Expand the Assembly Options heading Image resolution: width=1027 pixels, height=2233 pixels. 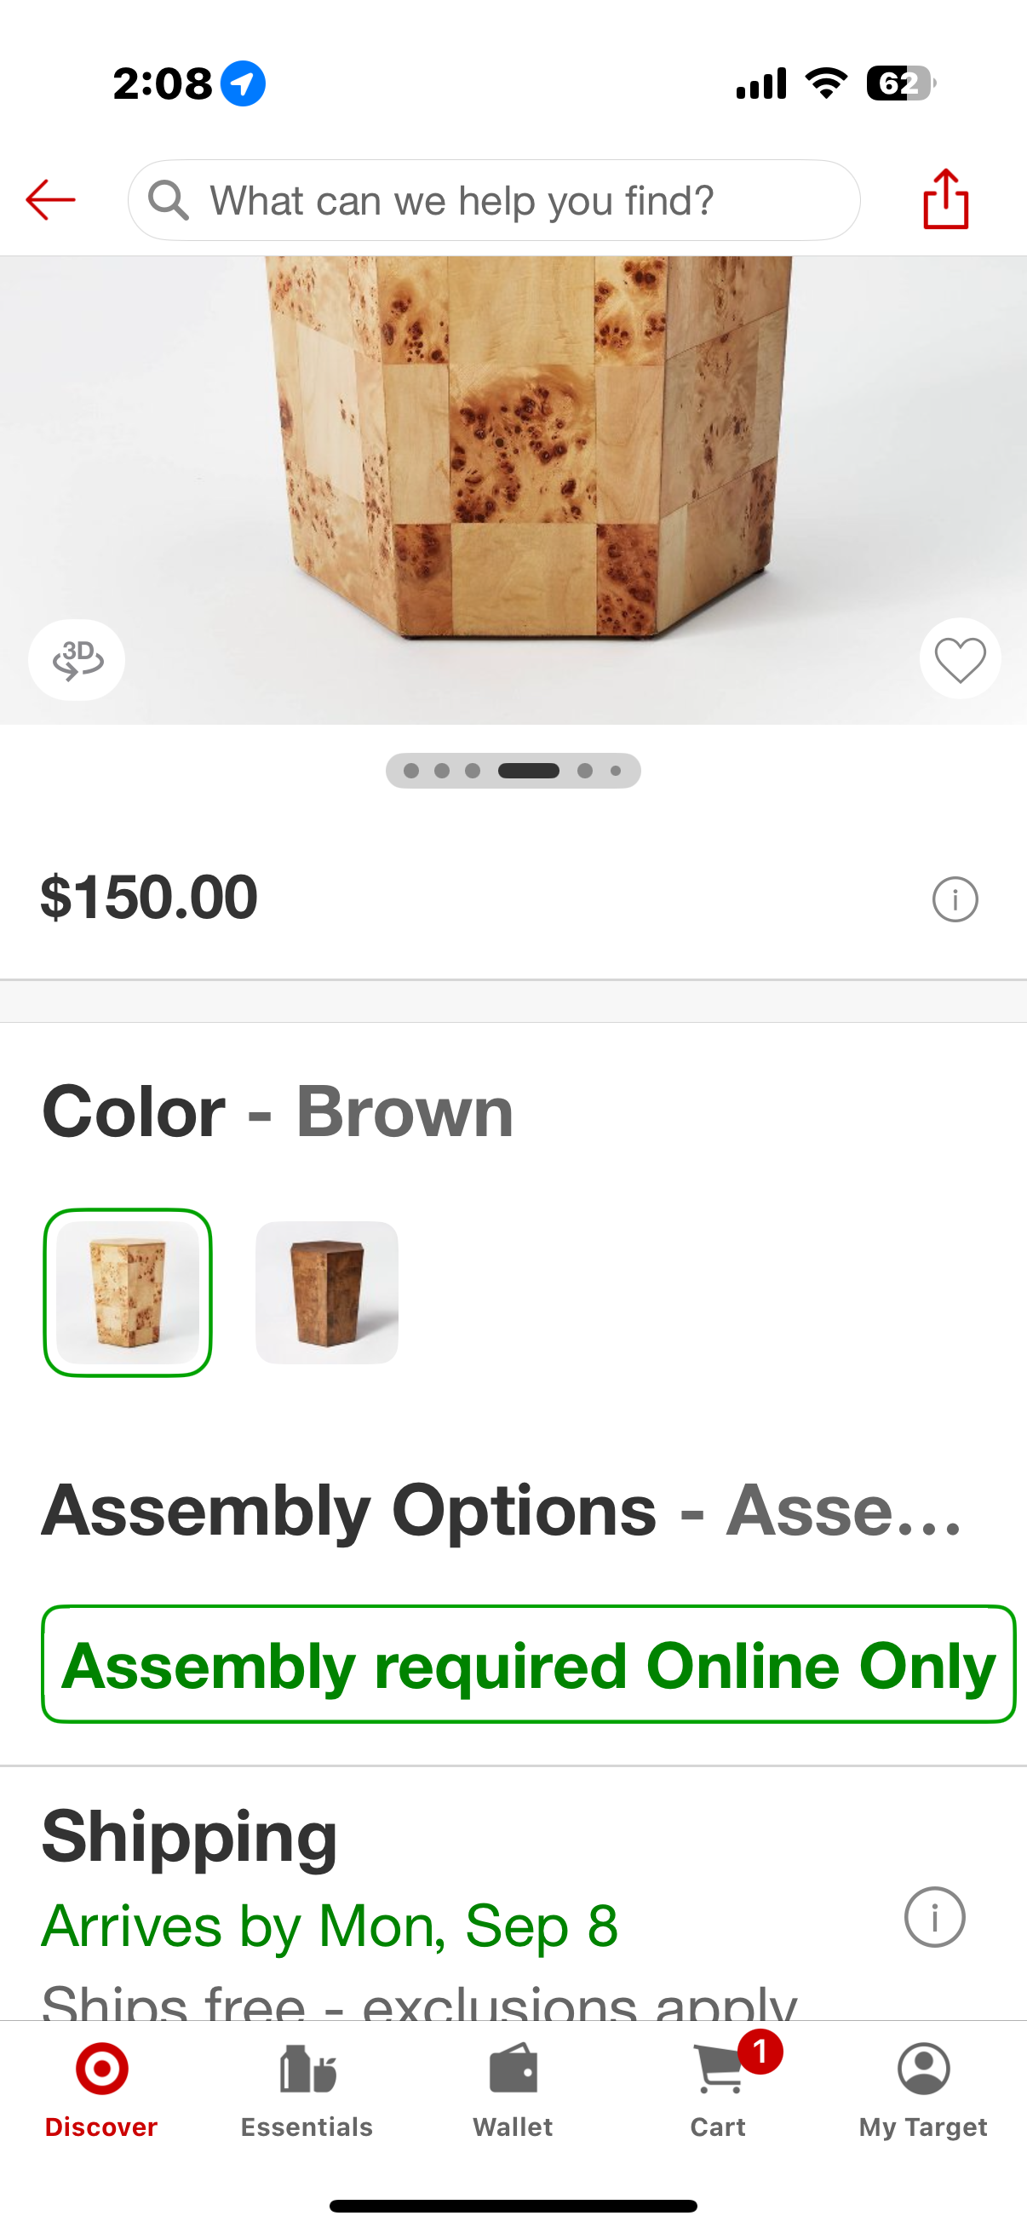pos(502,1510)
